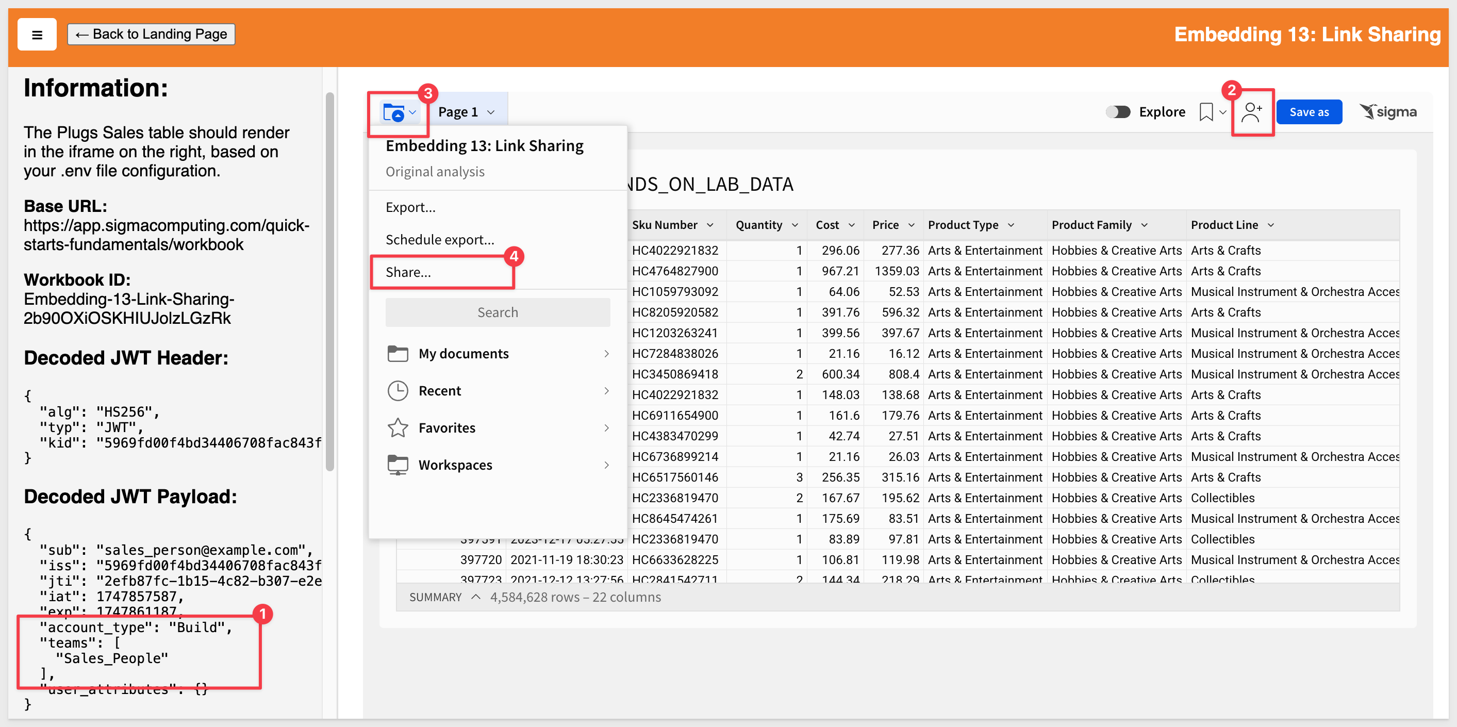Viewport: 1457px width, 727px height.
Task: Open the Sku Number column menu arrow
Action: (710, 225)
